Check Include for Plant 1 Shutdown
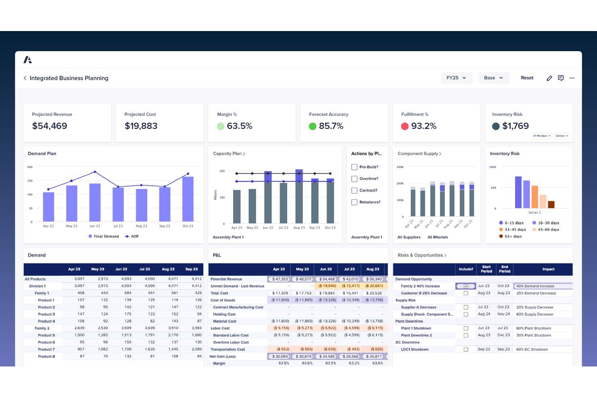The height and width of the screenshot is (398, 597). pyautogui.click(x=466, y=328)
